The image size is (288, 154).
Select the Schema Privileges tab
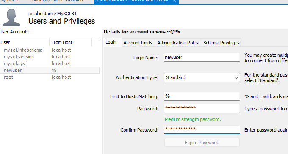pyautogui.click(x=222, y=43)
